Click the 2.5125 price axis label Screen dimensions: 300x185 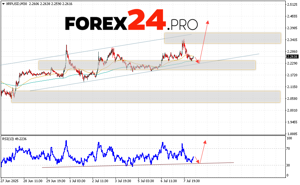click(x=292, y=4)
